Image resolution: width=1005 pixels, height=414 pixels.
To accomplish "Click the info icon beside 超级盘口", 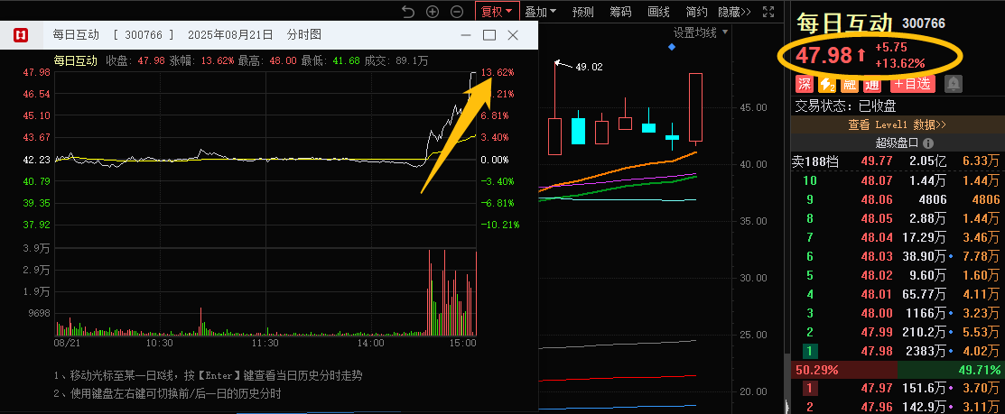I will [x=928, y=143].
